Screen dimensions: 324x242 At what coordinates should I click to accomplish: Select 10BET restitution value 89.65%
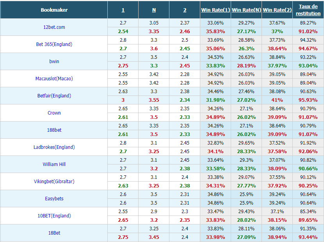click(308, 220)
